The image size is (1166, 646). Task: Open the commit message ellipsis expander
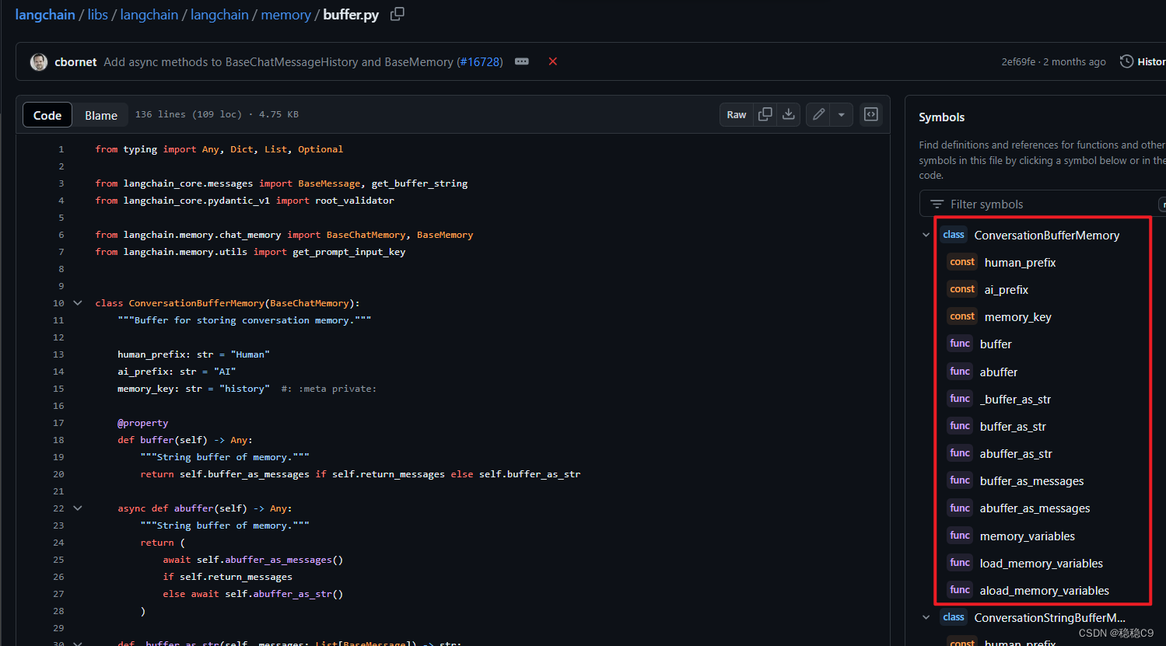point(522,61)
